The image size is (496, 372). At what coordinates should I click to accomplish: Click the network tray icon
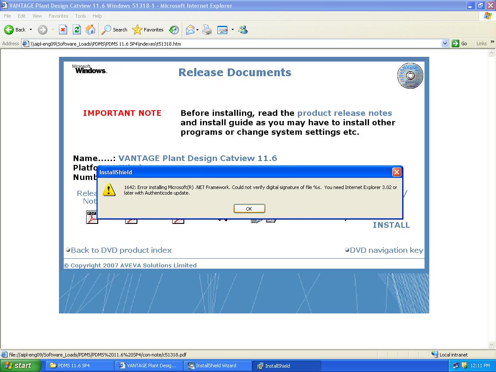tap(456, 366)
